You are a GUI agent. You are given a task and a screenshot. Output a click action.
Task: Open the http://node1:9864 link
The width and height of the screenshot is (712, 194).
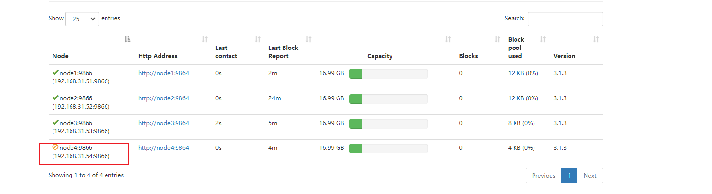pos(163,73)
